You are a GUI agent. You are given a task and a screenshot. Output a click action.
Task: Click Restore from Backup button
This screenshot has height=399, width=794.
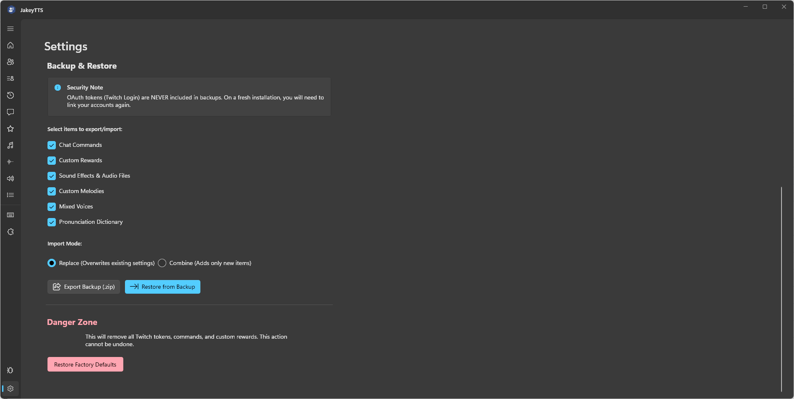coord(162,287)
